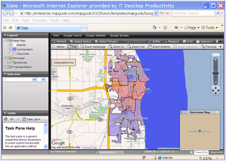Go to Previous map view
The image size is (226, 161).
click(208, 47)
